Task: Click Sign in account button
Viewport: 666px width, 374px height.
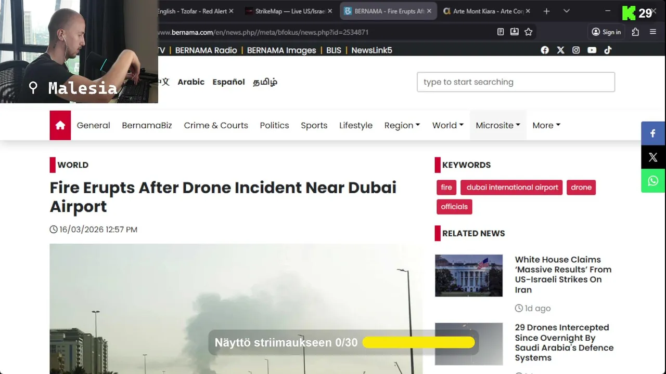Action: point(606,32)
